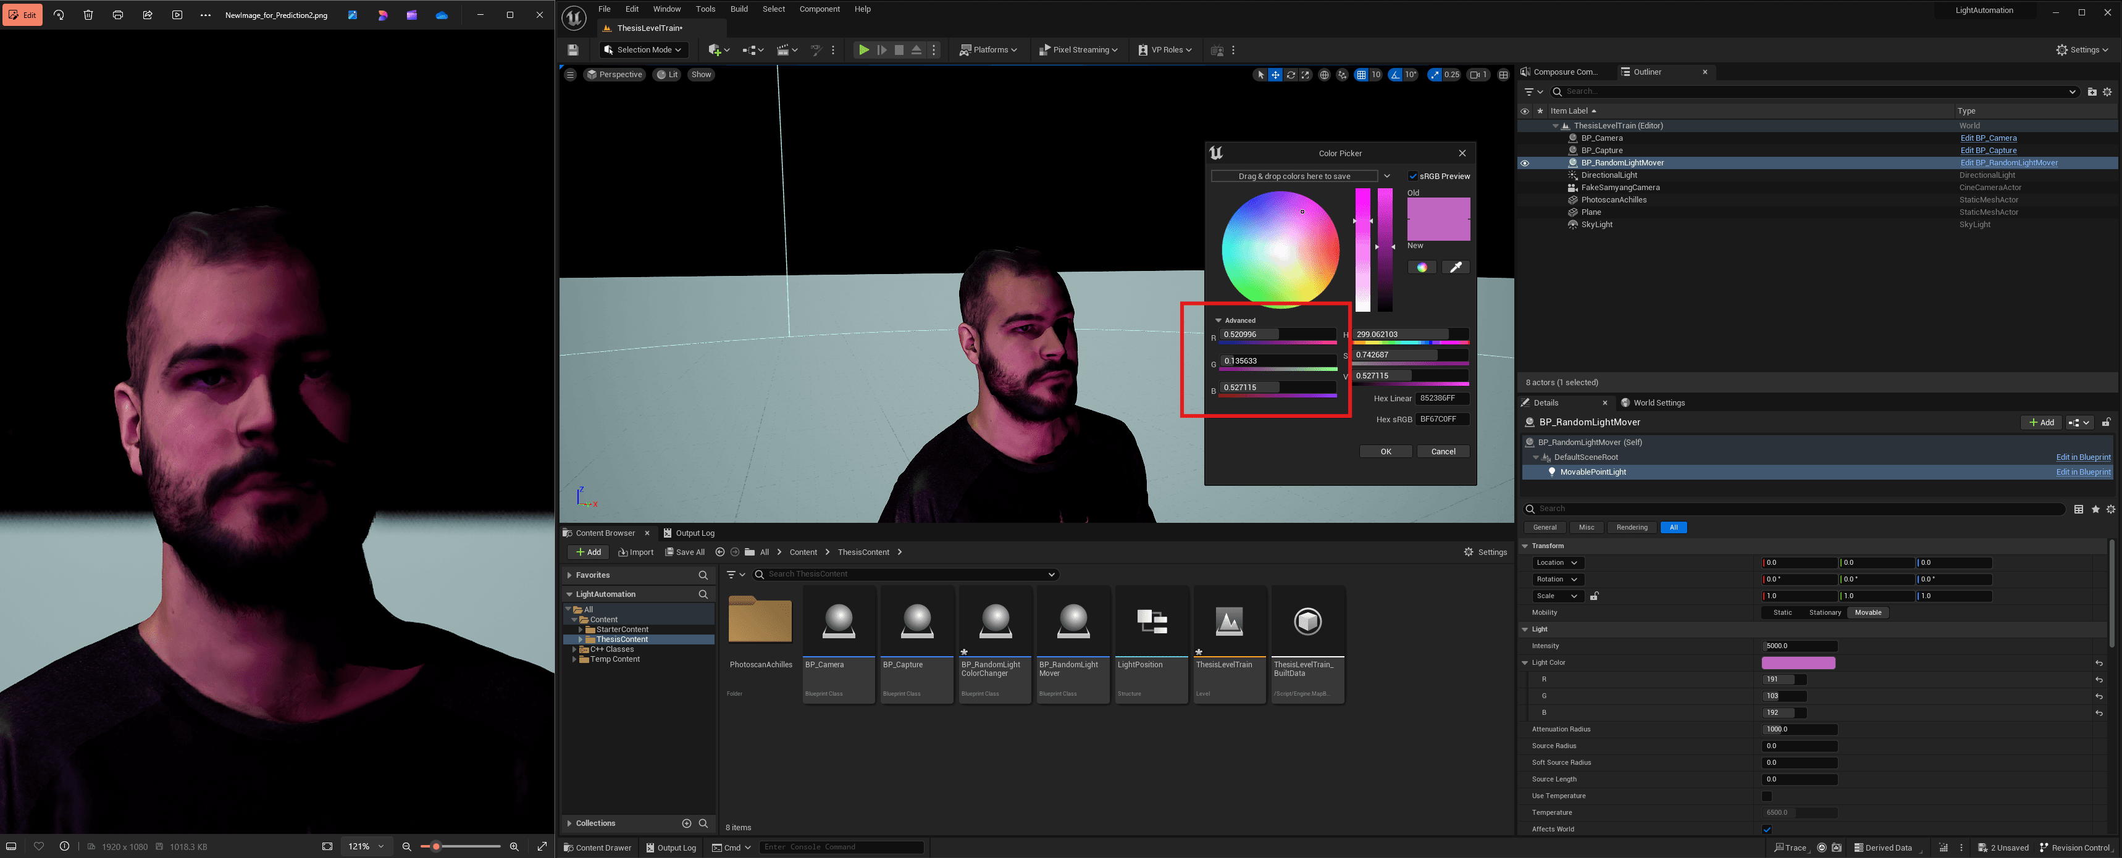Expand the StarterContent folder
The width and height of the screenshot is (2122, 858).
(x=581, y=630)
